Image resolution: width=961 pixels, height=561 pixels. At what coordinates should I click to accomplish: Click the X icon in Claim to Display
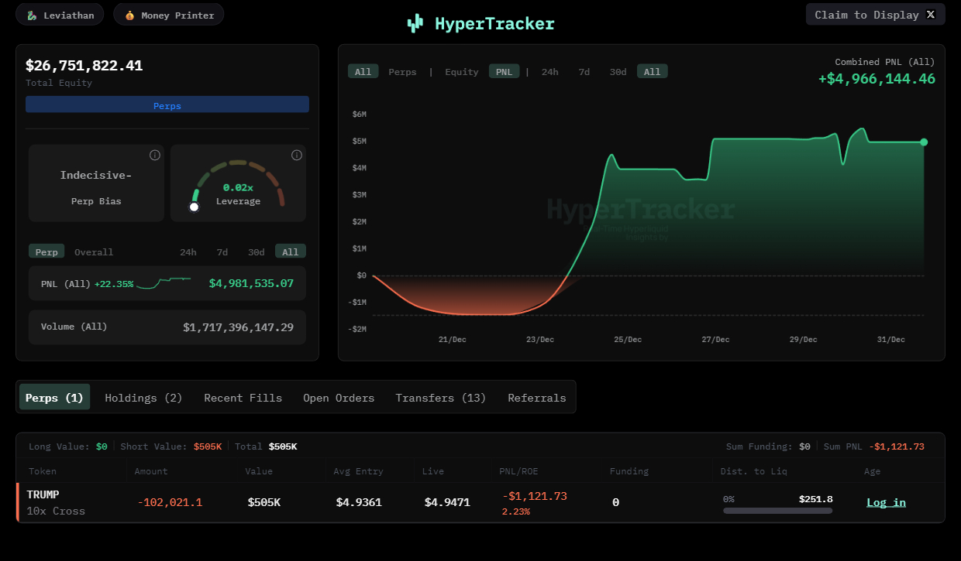tap(931, 15)
